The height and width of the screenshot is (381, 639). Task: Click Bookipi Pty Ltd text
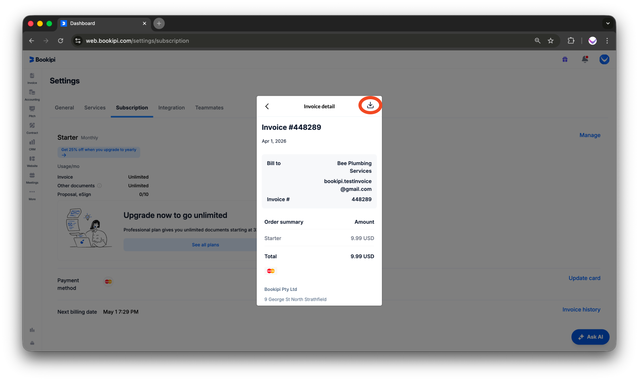281,289
